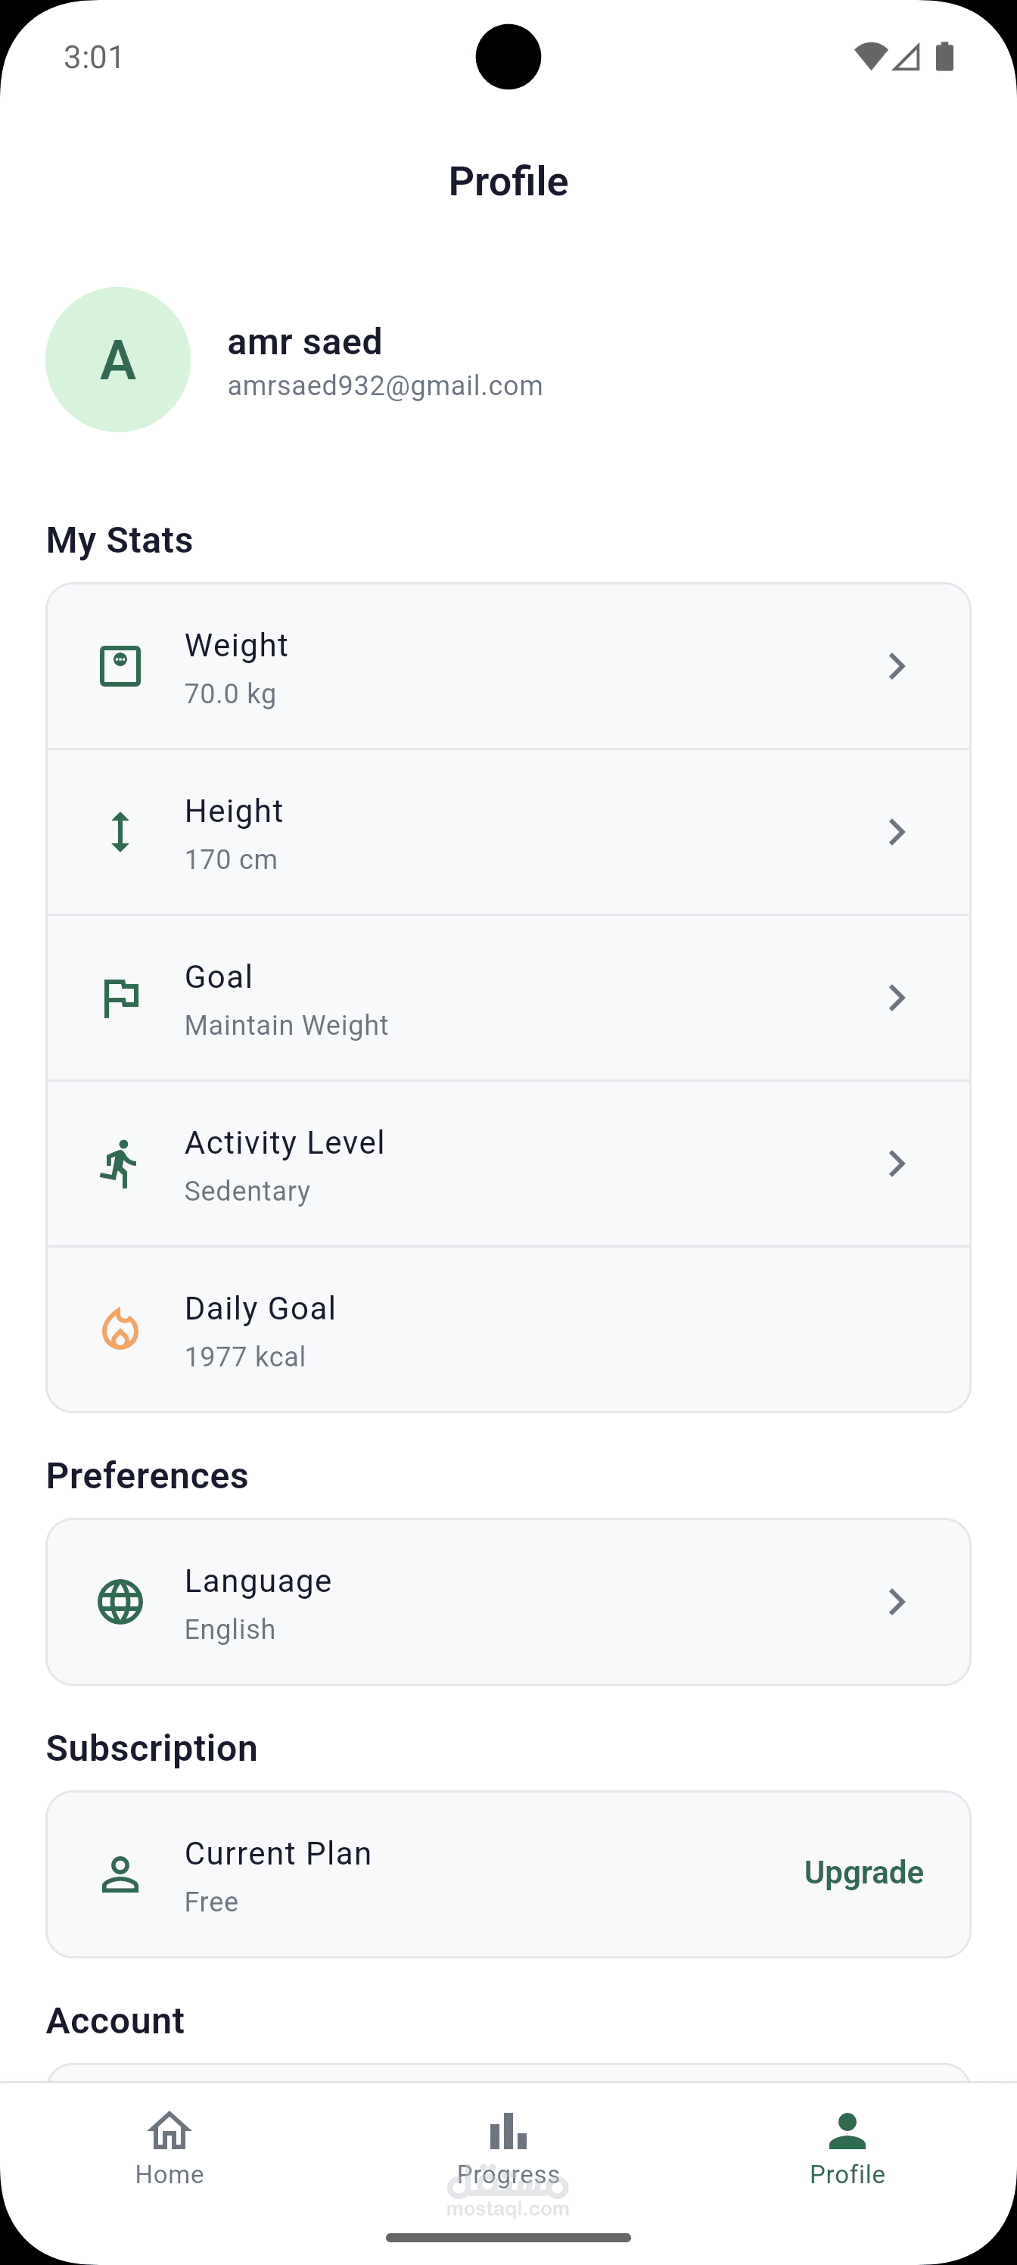1017x2265 pixels.
Task: Open Language selection chevron
Action: [x=896, y=1601]
